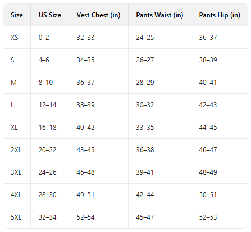The image size is (251, 232).
Task: Click the Pants Hip (in) header
Action: tap(220, 15)
